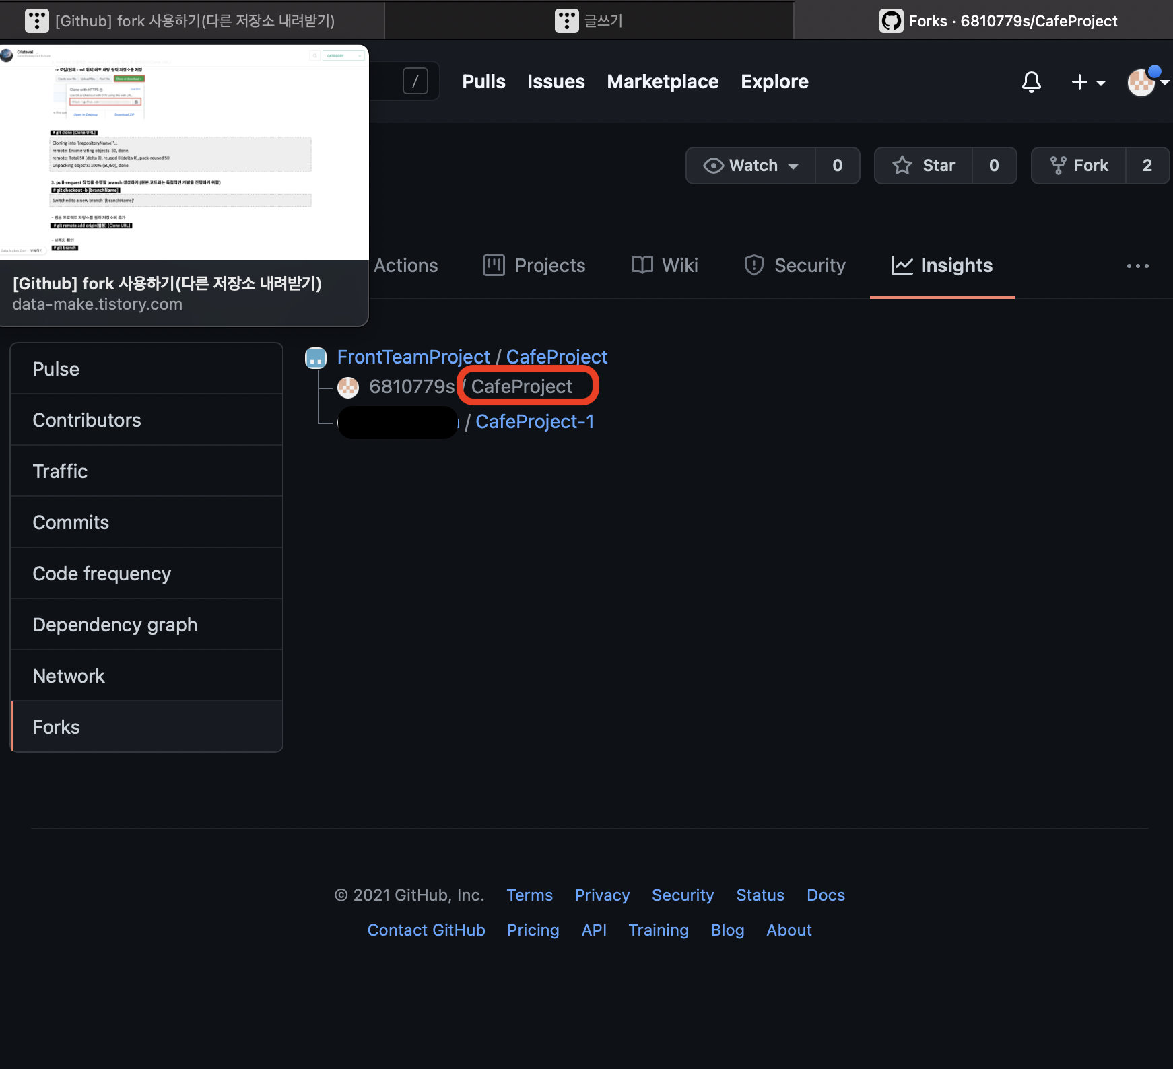This screenshot has width=1173, height=1069.
Task: Open the user avatar menu
Action: (x=1147, y=82)
